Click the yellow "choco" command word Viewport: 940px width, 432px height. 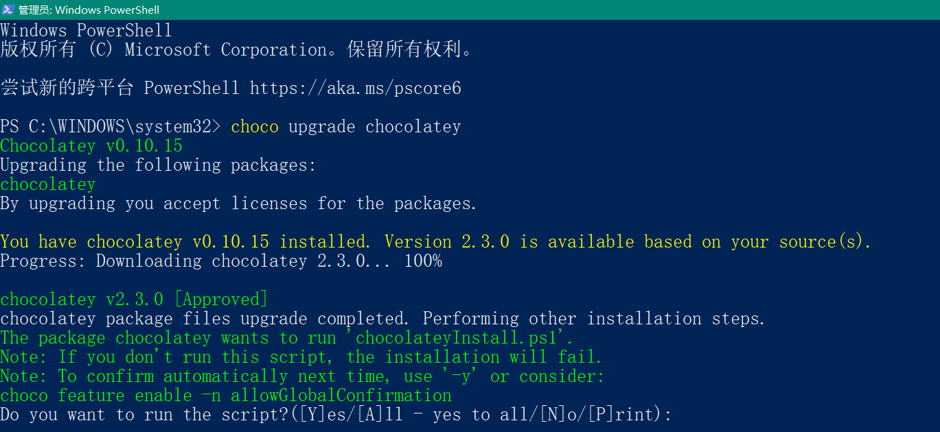[x=255, y=127]
